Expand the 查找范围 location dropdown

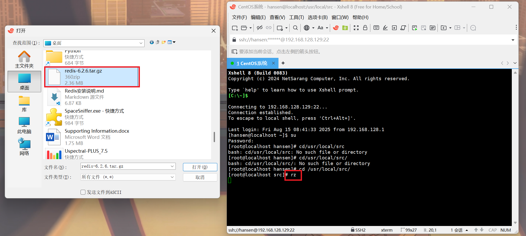[x=141, y=43]
